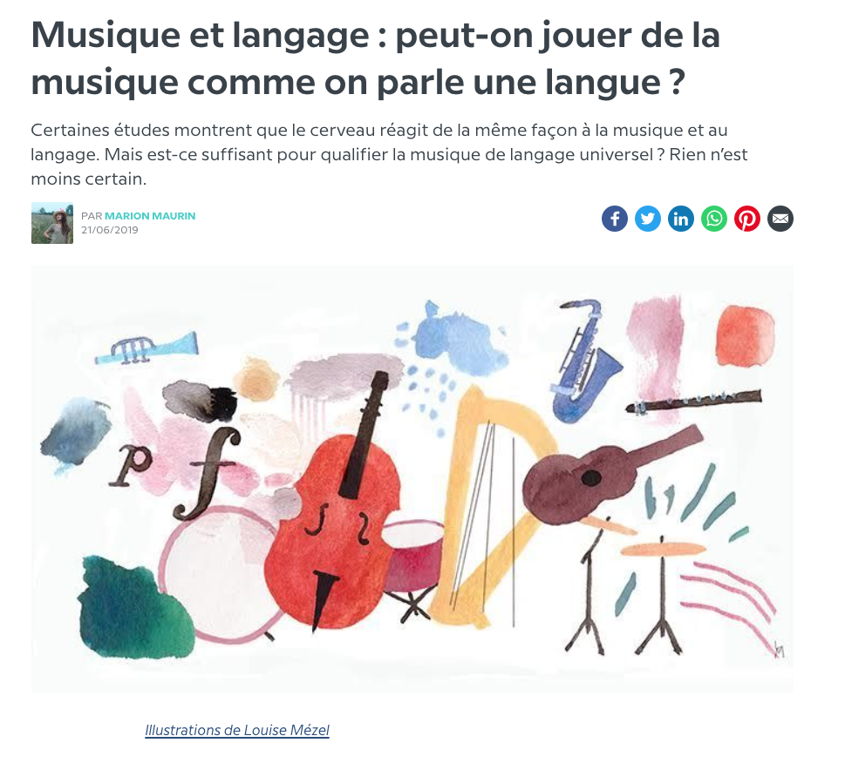Pin the article on Pinterest
This screenshot has height=763, width=845.
pos(747,219)
